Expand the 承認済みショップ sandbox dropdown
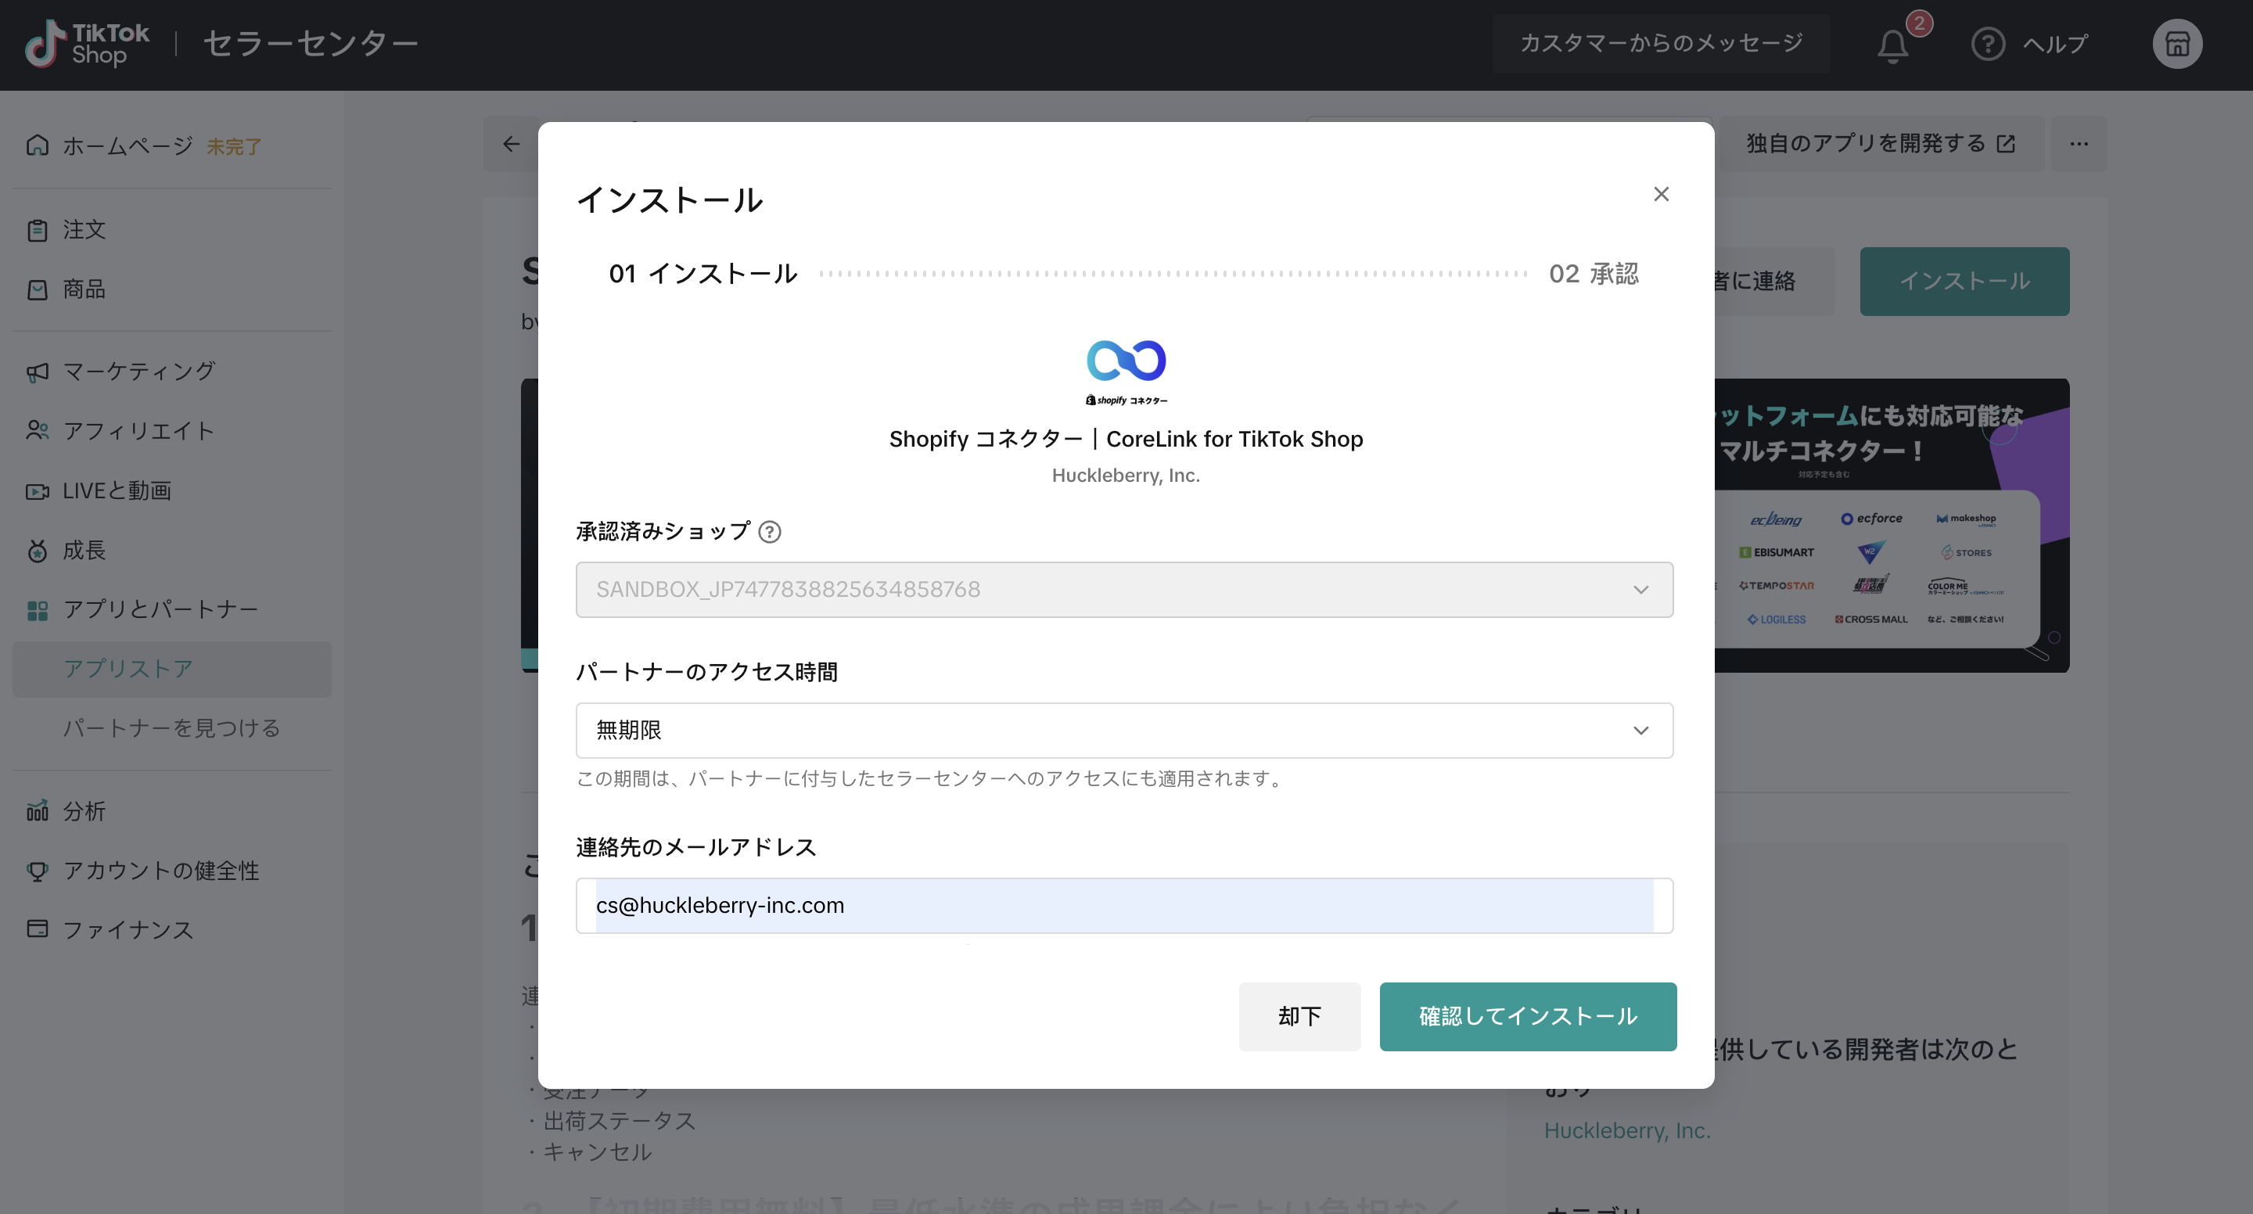 [1124, 590]
